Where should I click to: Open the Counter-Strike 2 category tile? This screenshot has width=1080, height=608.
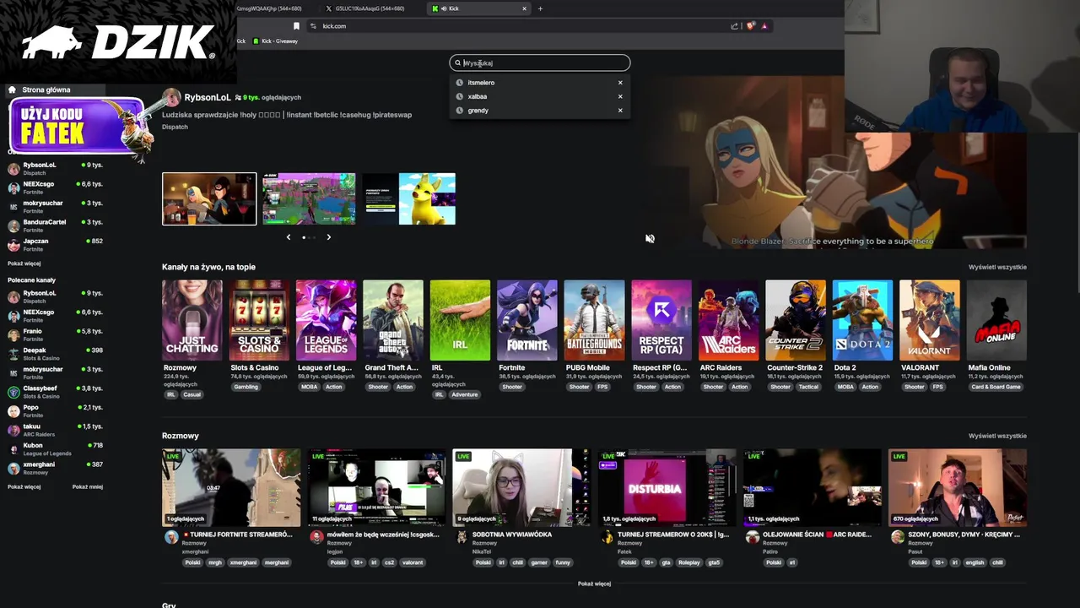point(796,321)
